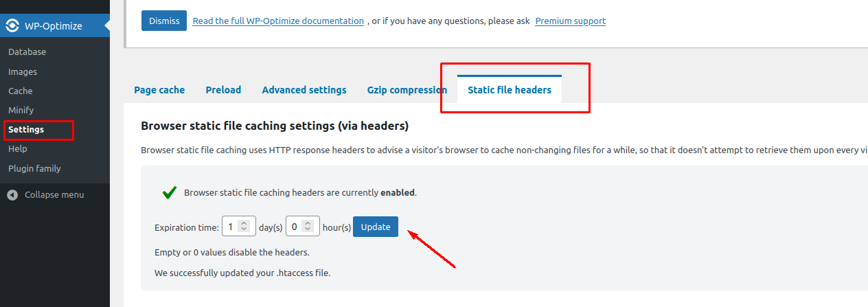This screenshot has height=307, width=868.
Task: Follow the Premium support link
Action: click(x=571, y=21)
